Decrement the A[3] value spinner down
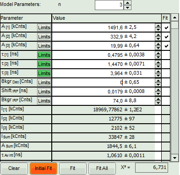Screen dimensions: 180x175 pyautogui.click(x=158, y=48)
